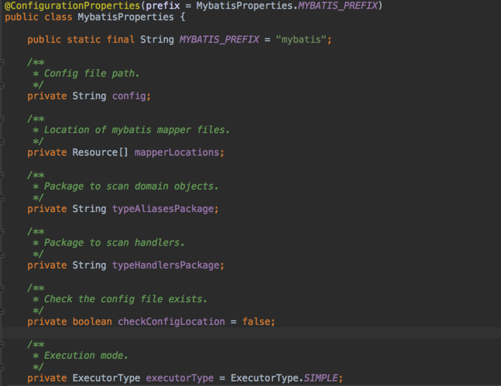Click the 'Package to scan domain objects.' comment
The image size is (501, 386).
132,186
